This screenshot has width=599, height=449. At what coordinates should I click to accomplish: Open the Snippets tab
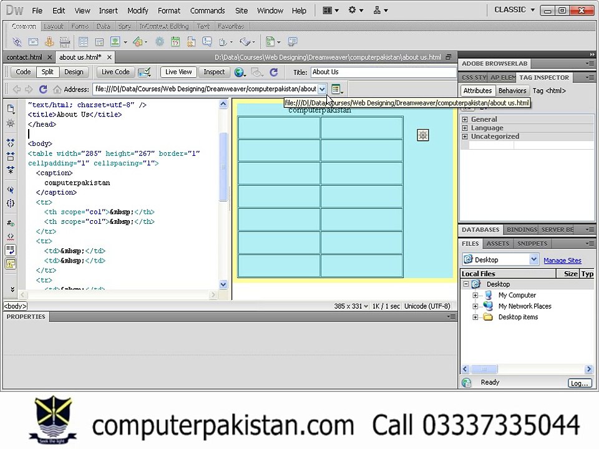(532, 244)
